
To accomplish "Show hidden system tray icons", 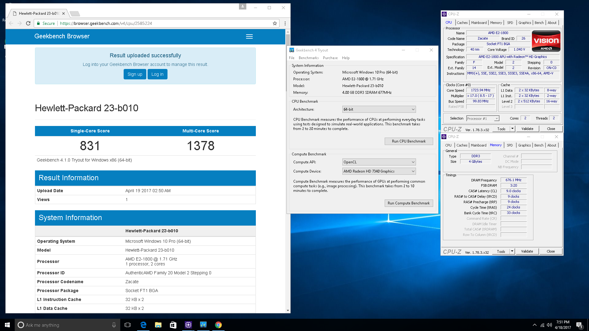I will pos(535,325).
